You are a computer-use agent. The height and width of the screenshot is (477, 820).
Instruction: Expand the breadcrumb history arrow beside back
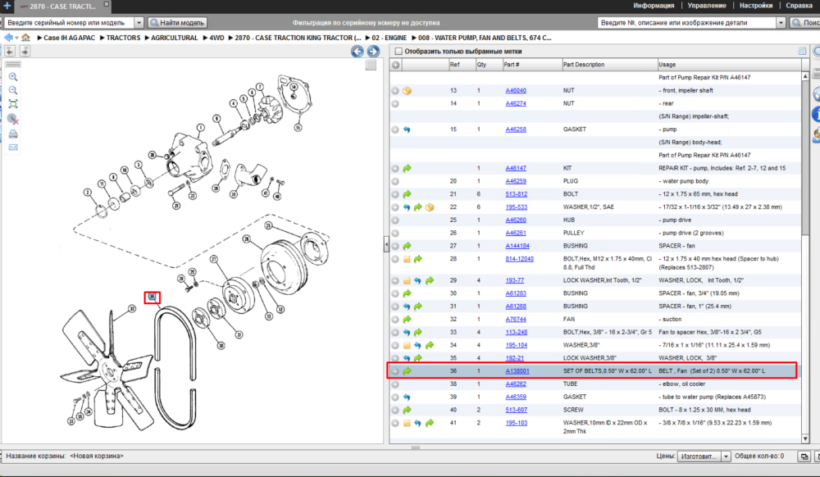click(16, 39)
